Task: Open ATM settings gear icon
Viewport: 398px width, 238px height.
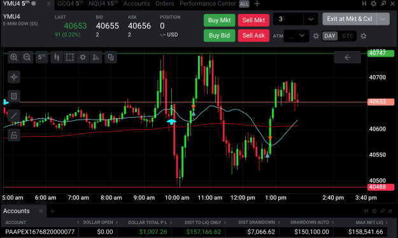Action: [x=316, y=36]
